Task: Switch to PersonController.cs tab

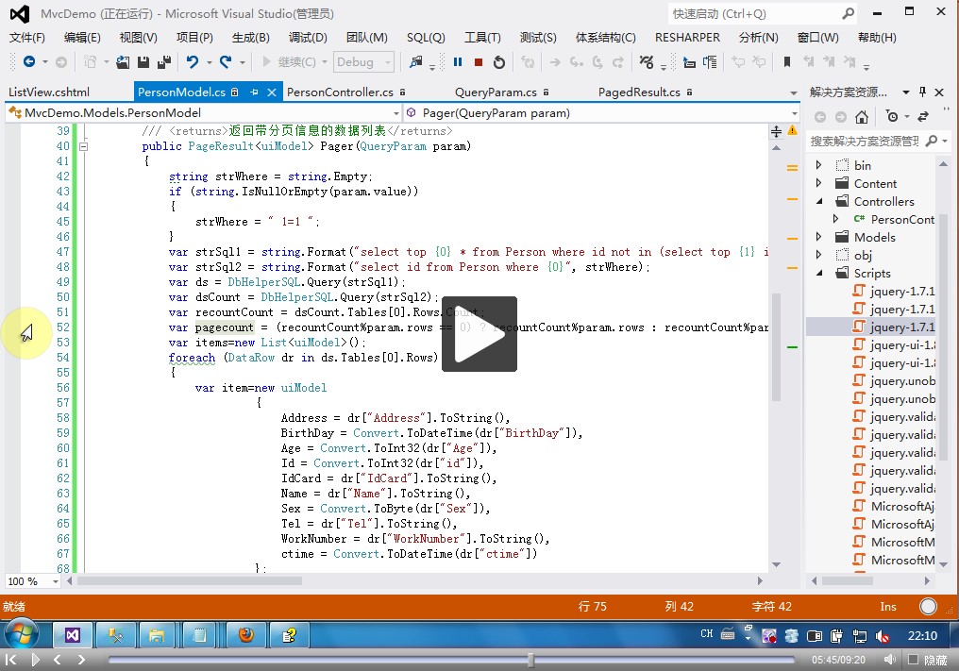Action: coord(339,92)
